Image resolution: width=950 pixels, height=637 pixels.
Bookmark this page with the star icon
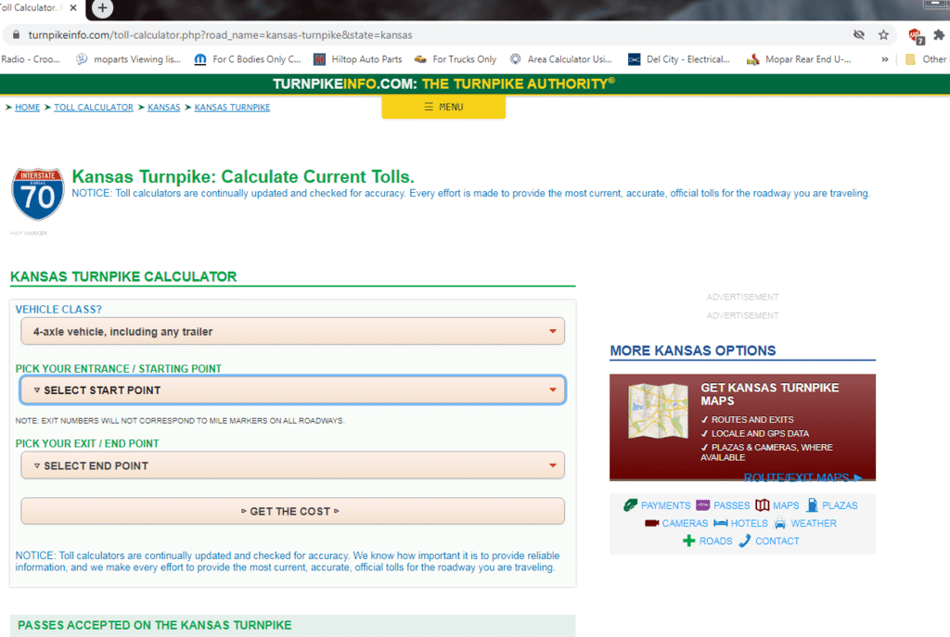(x=883, y=34)
